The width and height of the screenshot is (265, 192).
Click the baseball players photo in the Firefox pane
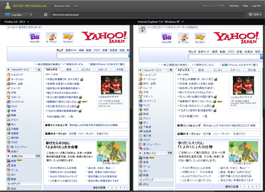click(x=112, y=85)
